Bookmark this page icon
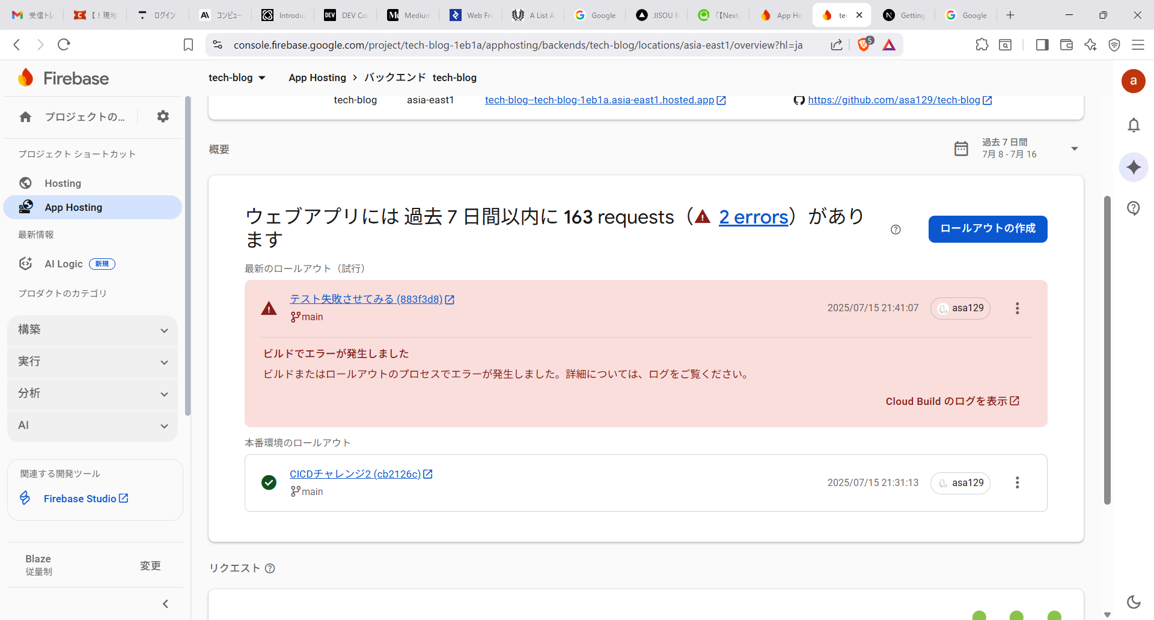The height and width of the screenshot is (620, 1154). pos(188,45)
